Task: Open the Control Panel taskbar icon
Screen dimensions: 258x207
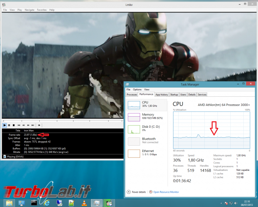Action: click(22, 203)
